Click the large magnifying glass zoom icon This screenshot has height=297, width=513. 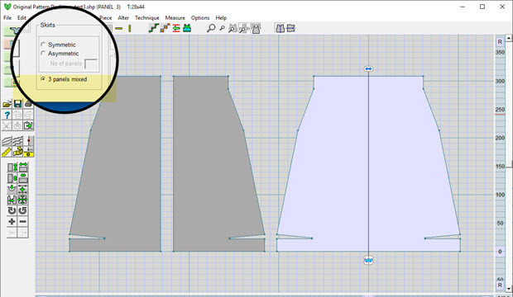click(211, 28)
